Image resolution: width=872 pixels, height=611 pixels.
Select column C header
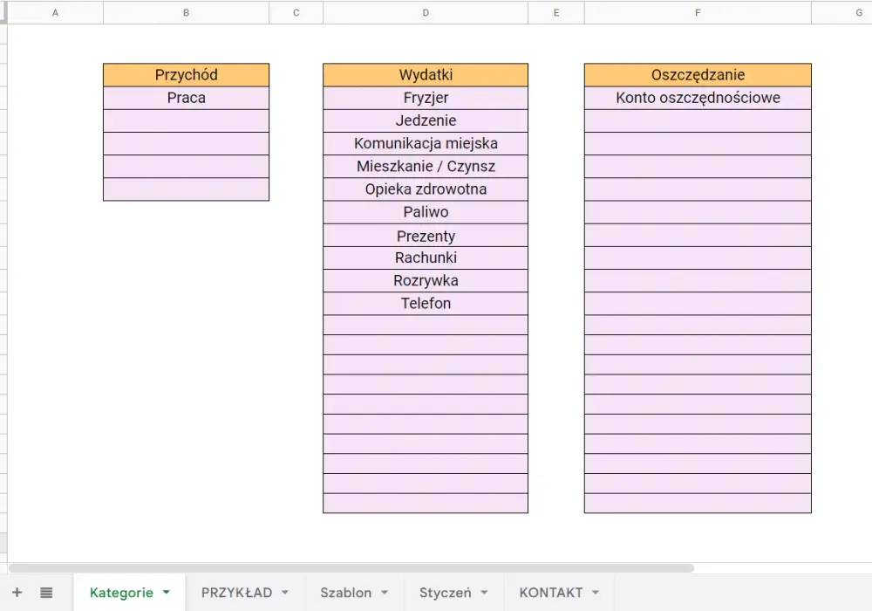(x=296, y=12)
